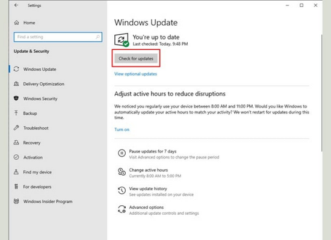Click the Windows Update sync icon in sidebar
Image resolution: width=331 pixels, height=240 pixels.
[16, 69]
